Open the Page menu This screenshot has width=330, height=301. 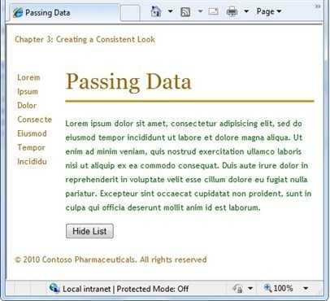click(269, 11)
